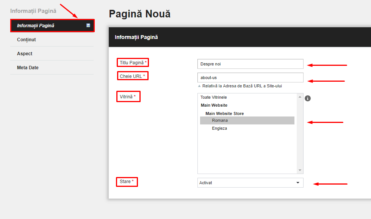Click the Informații Pagină black panel header
Viewport: 371px width, 219px height.
click(x=240, y=37)
